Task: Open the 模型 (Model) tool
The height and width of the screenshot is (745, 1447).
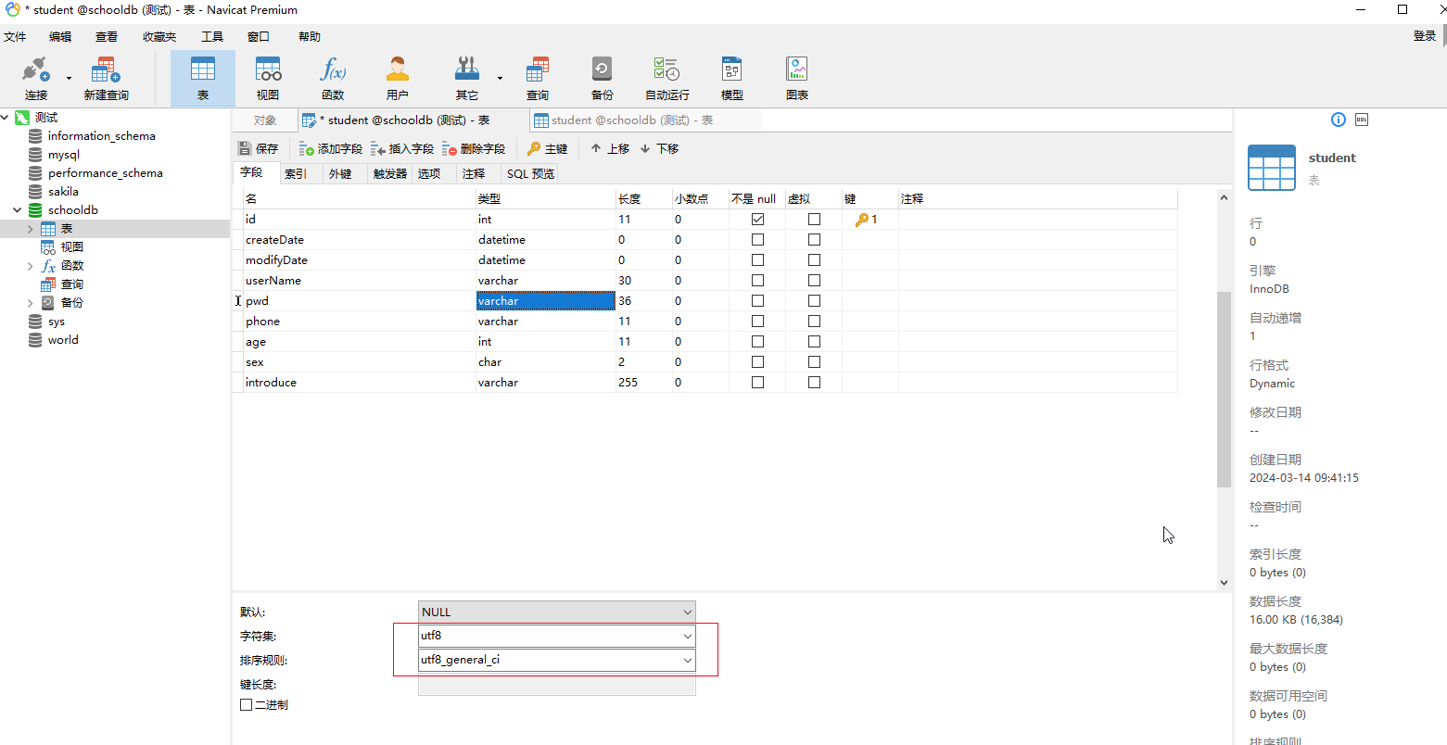Action: coord(731,77)
